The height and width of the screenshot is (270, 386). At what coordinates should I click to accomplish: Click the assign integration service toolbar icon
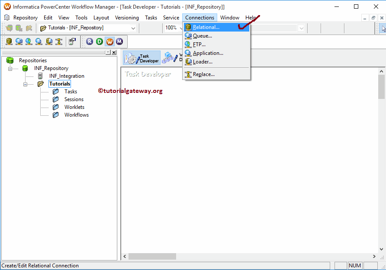72,41
